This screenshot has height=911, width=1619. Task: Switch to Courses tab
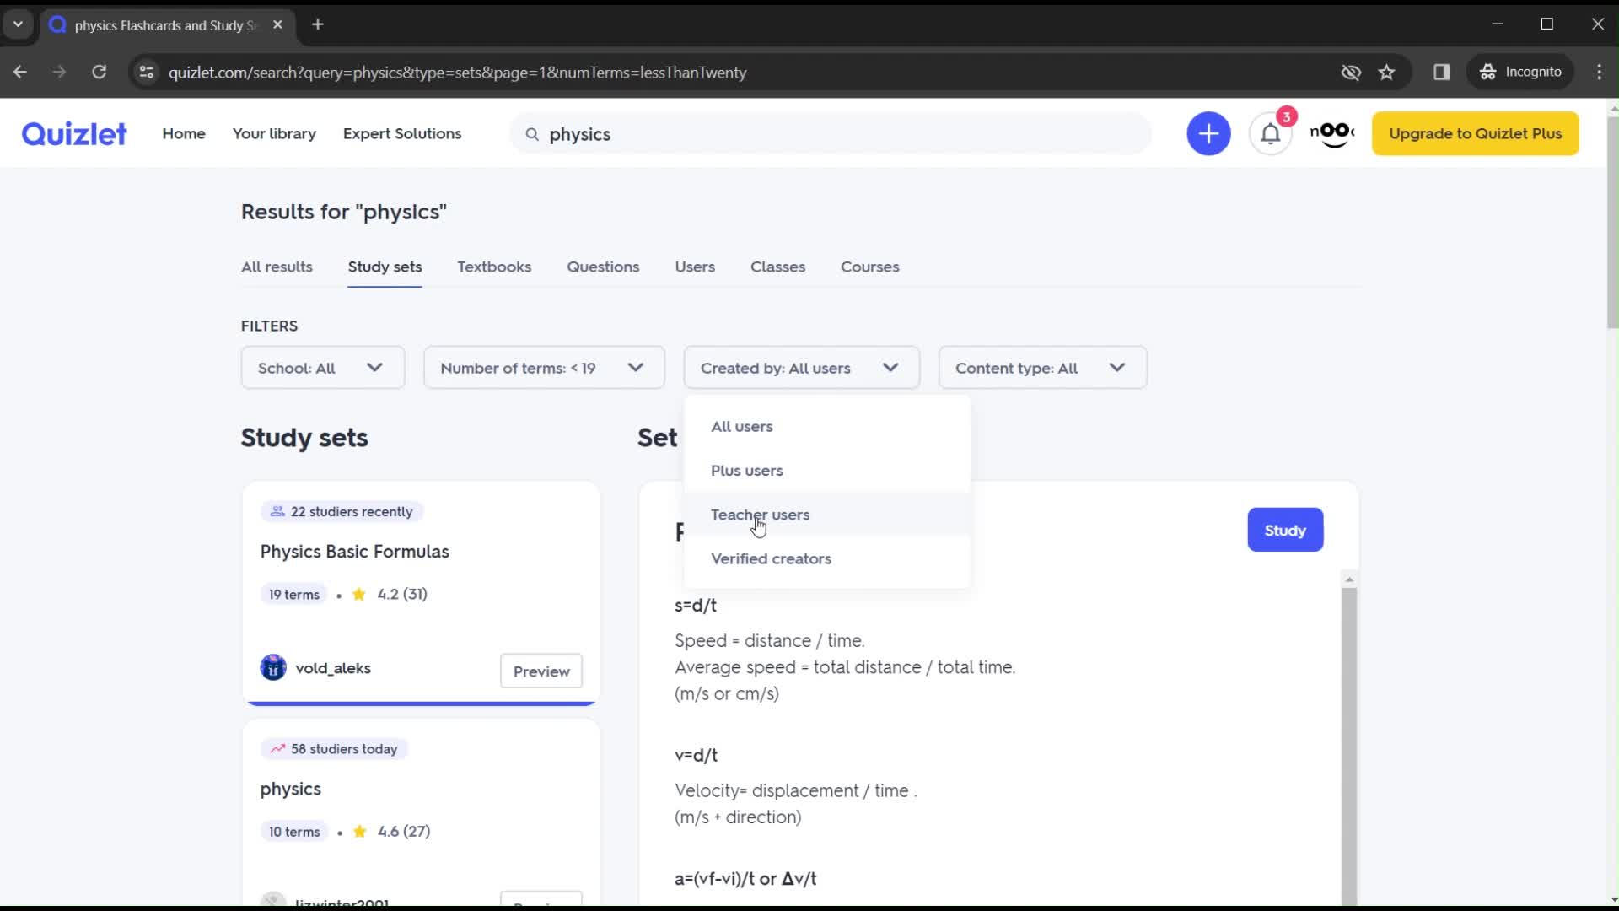pos(869,267)
